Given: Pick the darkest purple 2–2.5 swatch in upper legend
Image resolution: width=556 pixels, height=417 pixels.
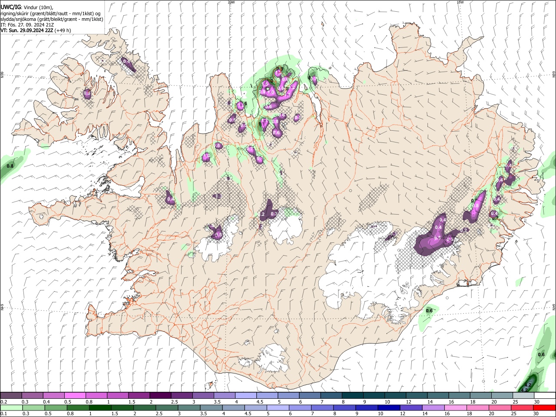Looking at the screenshot, I should pos(160,396).
